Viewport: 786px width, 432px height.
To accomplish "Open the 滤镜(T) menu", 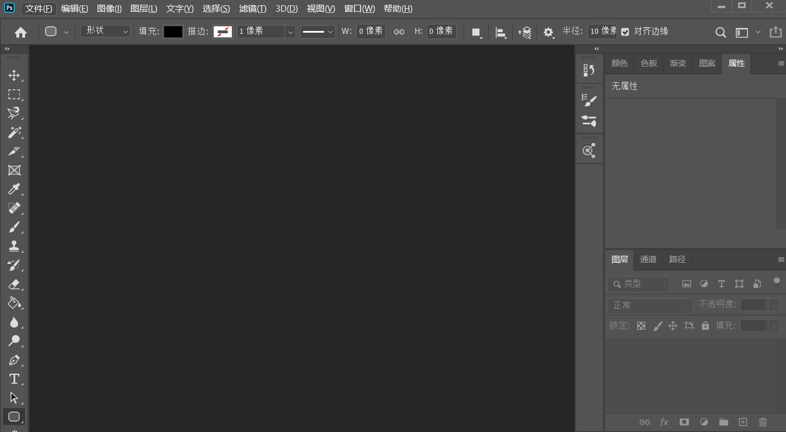I will [252, 9].
